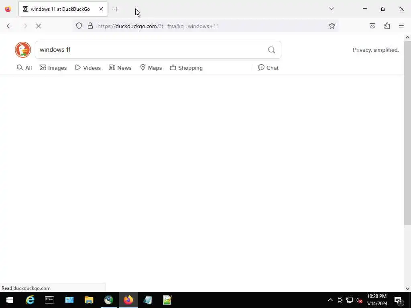Show hidden system tray icons
The width and height of the screenshot is (411, 308).
click(x=330, y=300)
